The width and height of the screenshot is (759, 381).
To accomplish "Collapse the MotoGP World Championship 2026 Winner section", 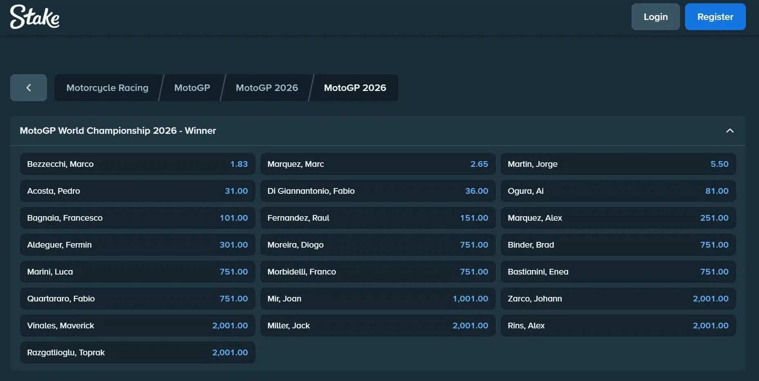I will point(730,131).
